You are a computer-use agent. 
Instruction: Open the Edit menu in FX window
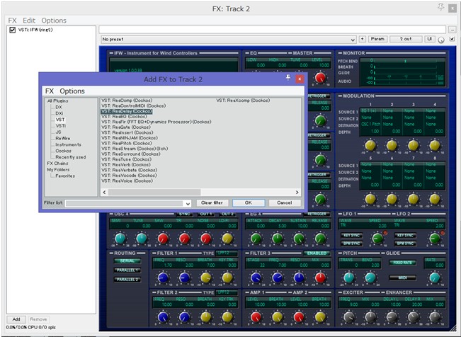tap(29, 21)
